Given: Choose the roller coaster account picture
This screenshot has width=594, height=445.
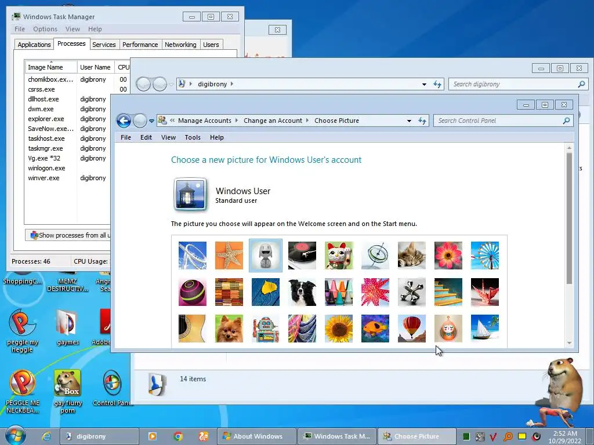Looking at the screenshot, I should [x=193, y=256].
